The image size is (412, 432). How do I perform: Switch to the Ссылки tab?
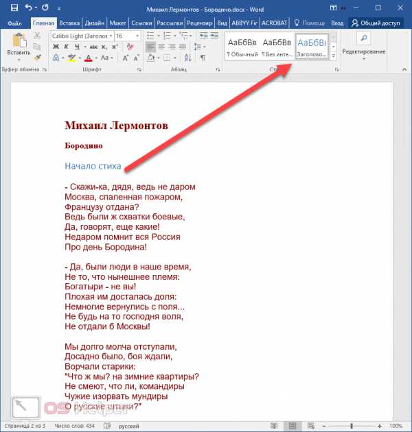pos(141,23)
